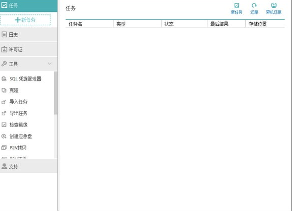Click the 许可证 license badge icon
293x211 pixels.
(x=4, y=49)
